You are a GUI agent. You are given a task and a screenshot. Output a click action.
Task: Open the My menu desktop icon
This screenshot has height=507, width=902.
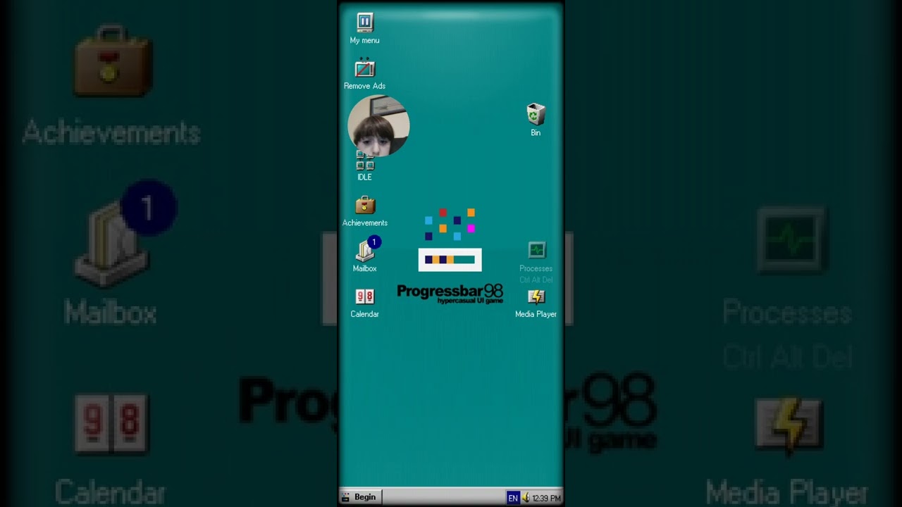coord(364,23)
